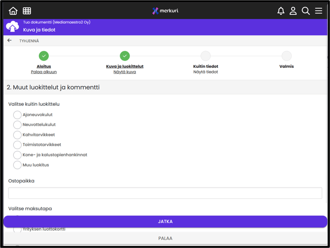
Task: Click the cloud upload document icon
Action: click(12, 26)
